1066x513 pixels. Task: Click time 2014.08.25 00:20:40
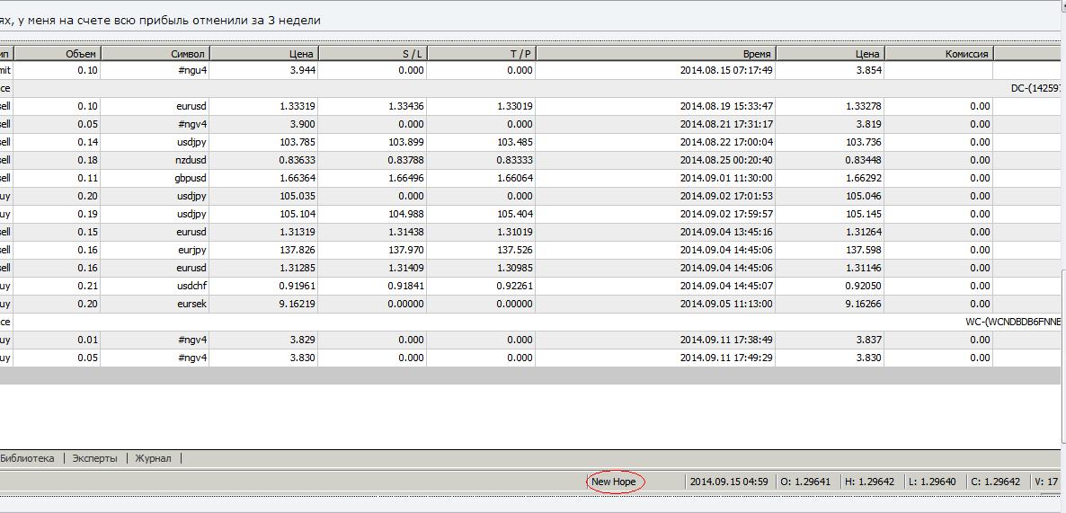726,160
